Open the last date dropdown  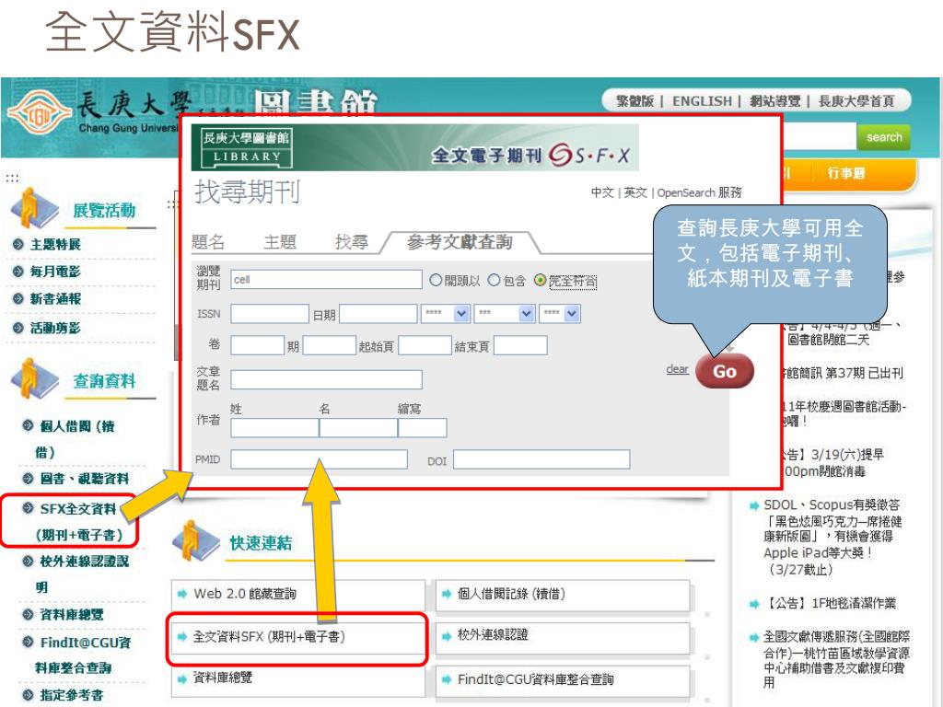[560, 314]
